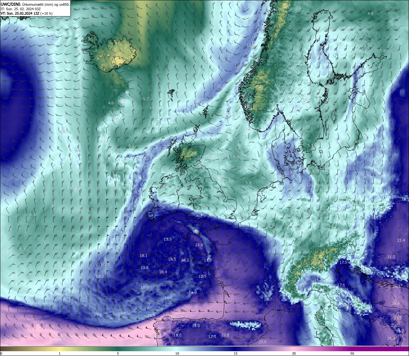This screenshot has height=356, width=409.
Task: Click the map value '21.6' over Brittany
Action: click(199, 245)
